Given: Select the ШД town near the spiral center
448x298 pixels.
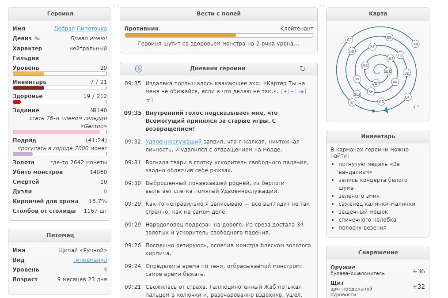Looking at the screenshot, I should (388, 72).
